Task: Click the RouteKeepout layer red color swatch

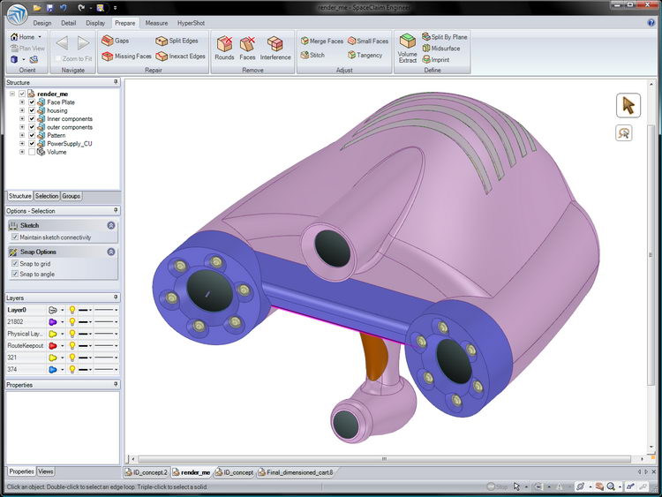Action: (53, 346)
